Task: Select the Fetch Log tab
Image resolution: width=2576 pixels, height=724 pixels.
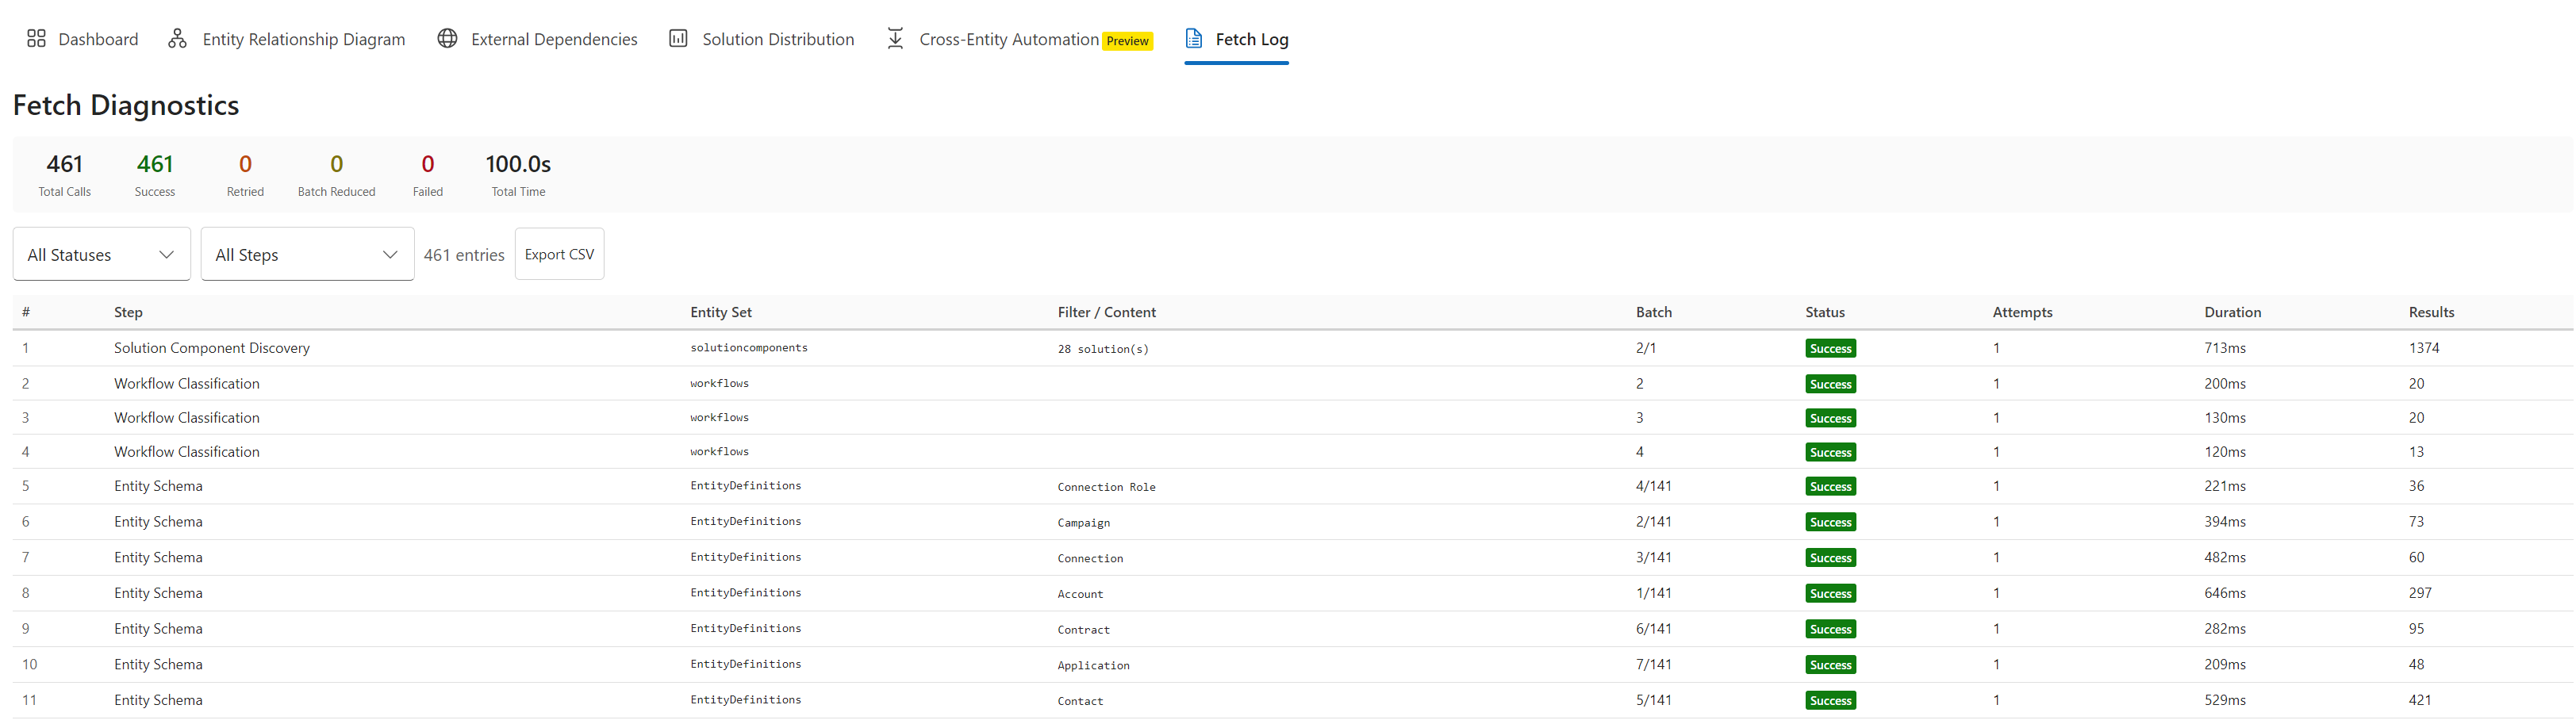Action: click(x=1236, y=39)
